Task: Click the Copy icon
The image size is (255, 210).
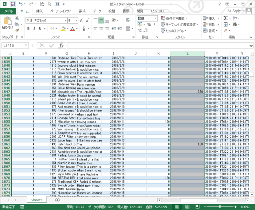Action: (x=17, y=24)
